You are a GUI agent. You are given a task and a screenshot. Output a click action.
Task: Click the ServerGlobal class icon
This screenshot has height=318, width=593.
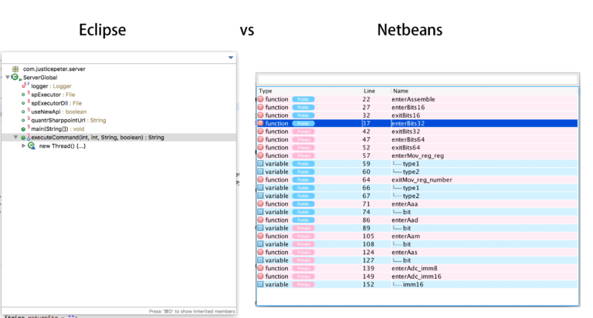(15, 77)
